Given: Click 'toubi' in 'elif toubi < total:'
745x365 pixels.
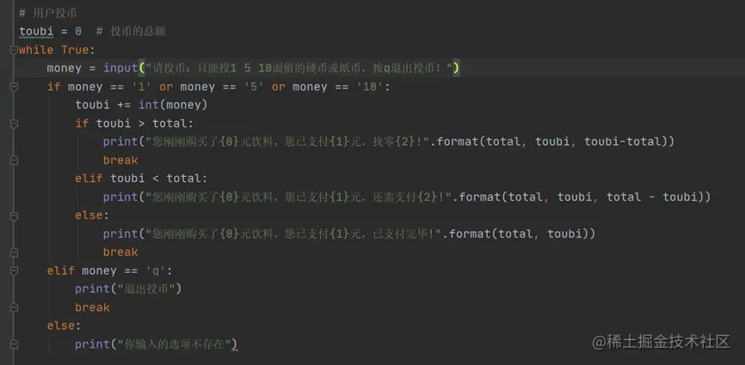Looking at the screenshot, I should 127,179.
